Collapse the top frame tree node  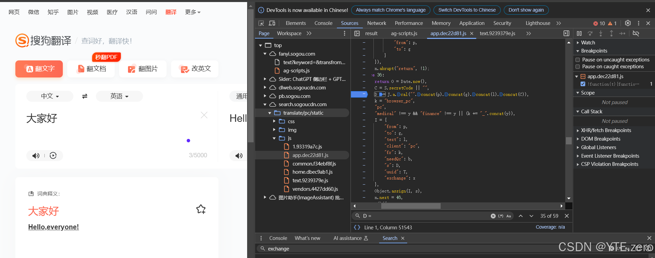[260, 45]
